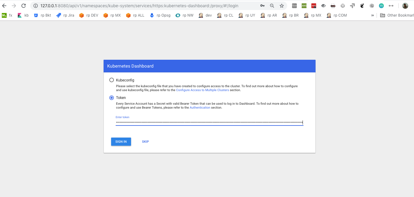This screenshot has width=414, height=197.
Task: Open the 'rp NW' bookmark
Action: [x=185, y=15]
